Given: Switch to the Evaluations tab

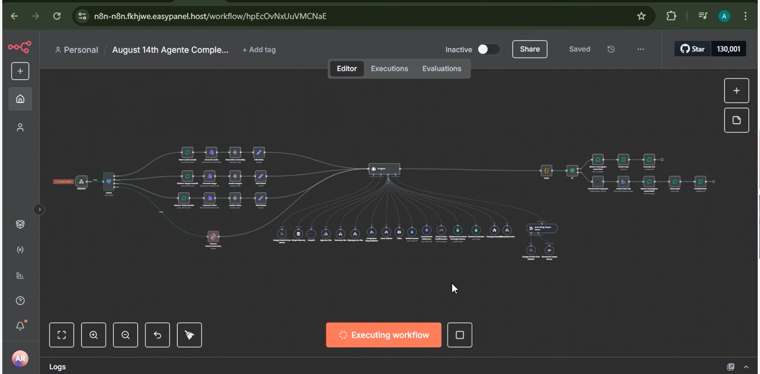Looking at the screenshot, I should [x=441, y=69].
